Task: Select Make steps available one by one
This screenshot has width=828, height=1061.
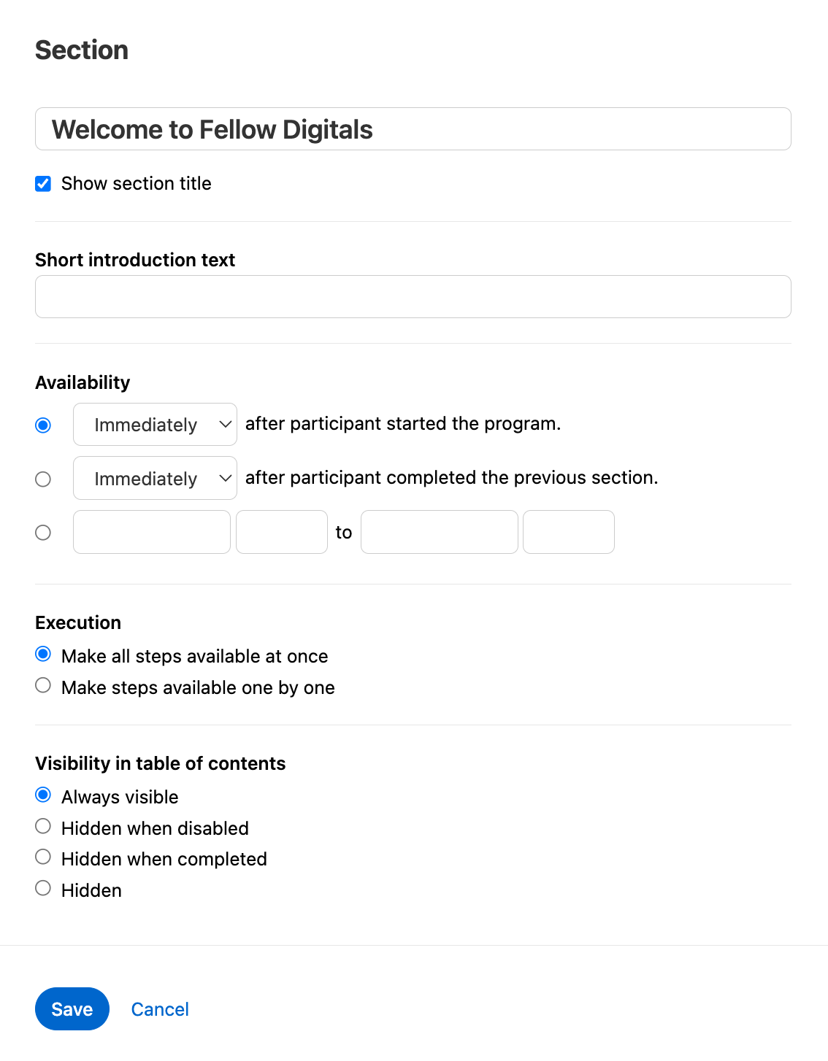Action: (x=43, y=685)
